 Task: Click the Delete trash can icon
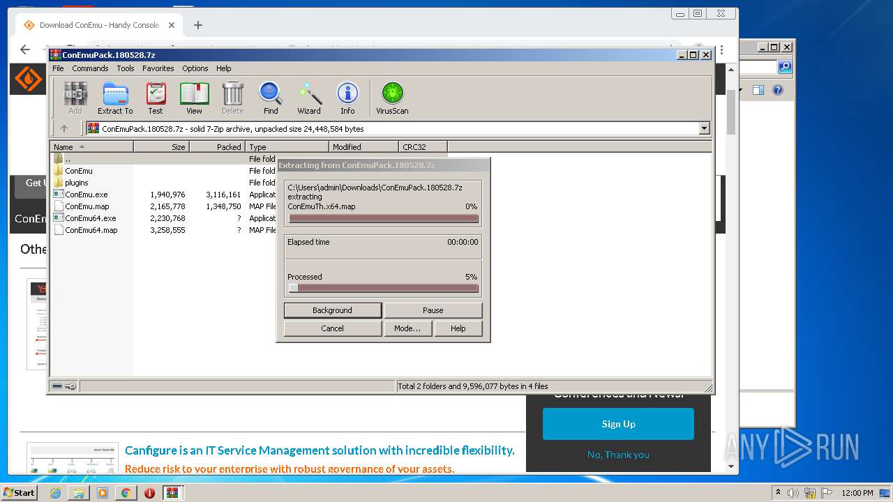233,98
